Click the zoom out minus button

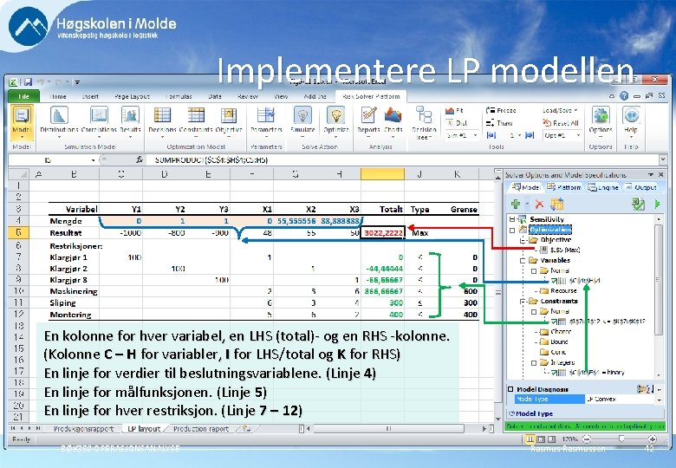click(x=587, y=439)
